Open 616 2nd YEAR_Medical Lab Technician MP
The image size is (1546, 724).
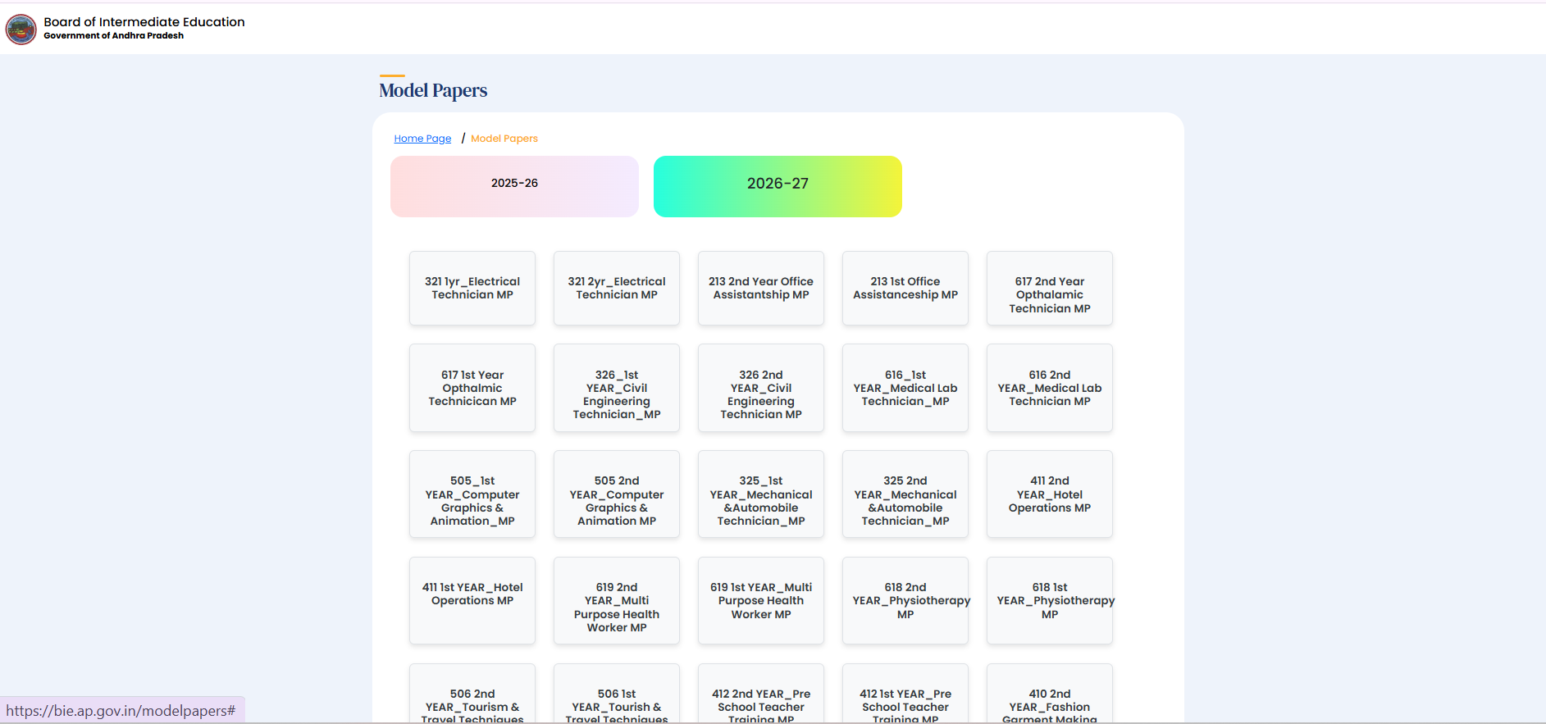[x=1050, y=388]
